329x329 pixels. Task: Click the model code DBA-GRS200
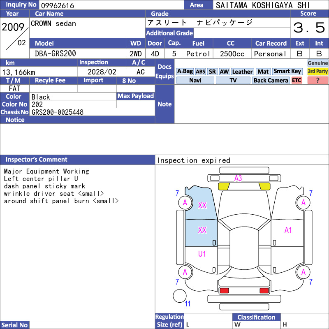(x=56, y=53)
